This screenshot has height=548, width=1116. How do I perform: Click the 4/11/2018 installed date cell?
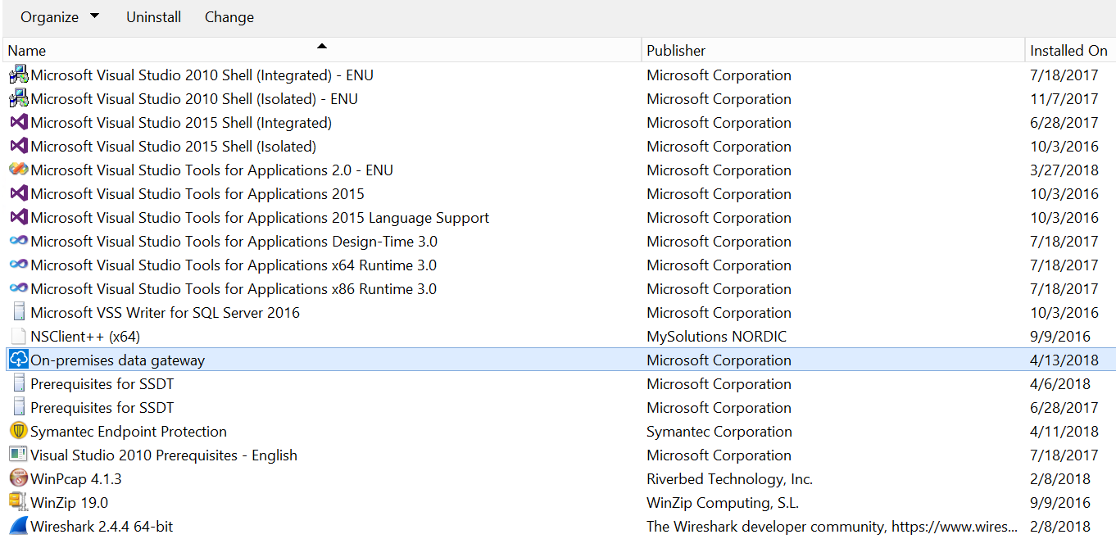coord(1064,432)
